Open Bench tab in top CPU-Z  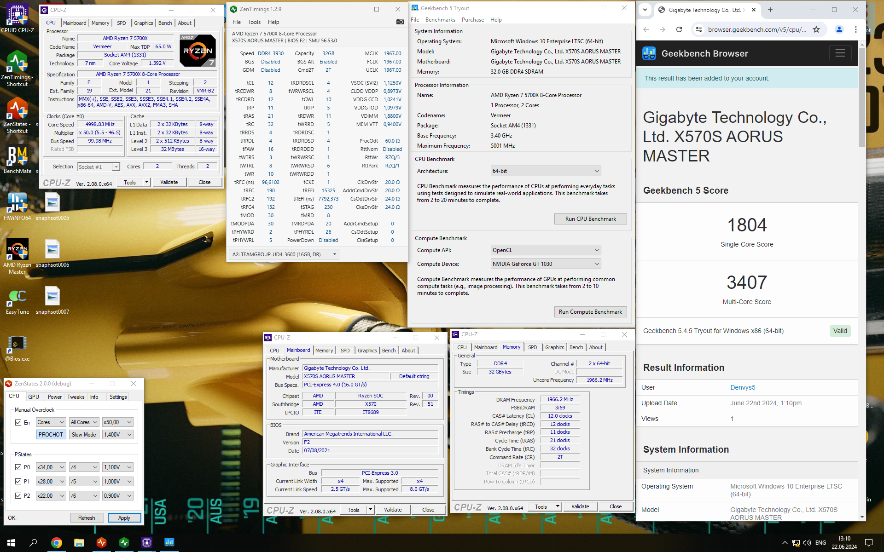click(x=165, y=23)
